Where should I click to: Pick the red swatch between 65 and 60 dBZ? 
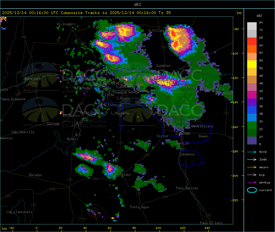pyautogui.click(x=252, y=41)
